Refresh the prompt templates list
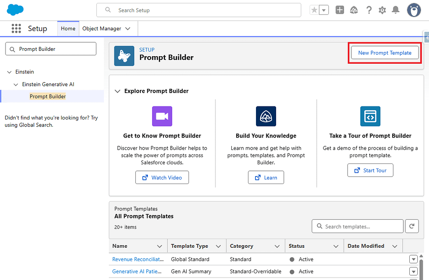The image size is (429, 280). click(x=412, y=226)
